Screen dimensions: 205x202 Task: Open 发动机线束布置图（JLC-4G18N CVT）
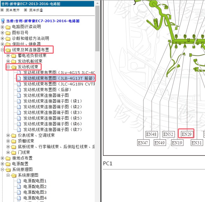[x=59, y=84]
